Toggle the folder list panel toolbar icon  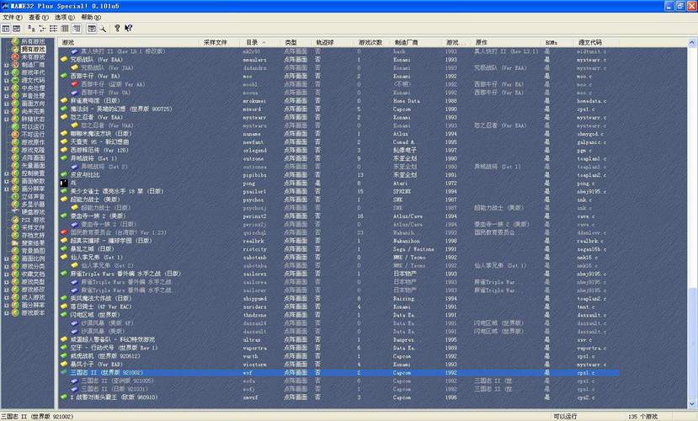tap(6, 29)
